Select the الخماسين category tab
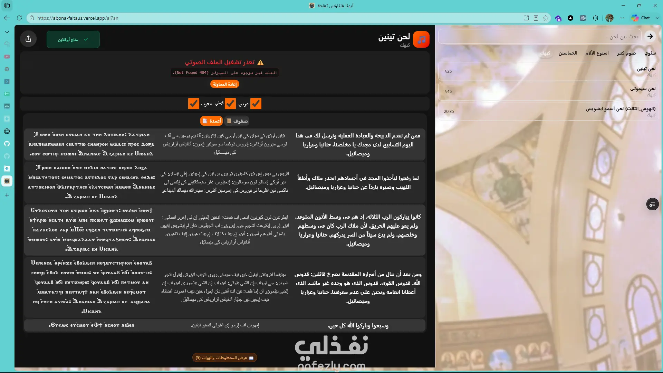Screen dimensions: 663x373 tap(568, 53)
